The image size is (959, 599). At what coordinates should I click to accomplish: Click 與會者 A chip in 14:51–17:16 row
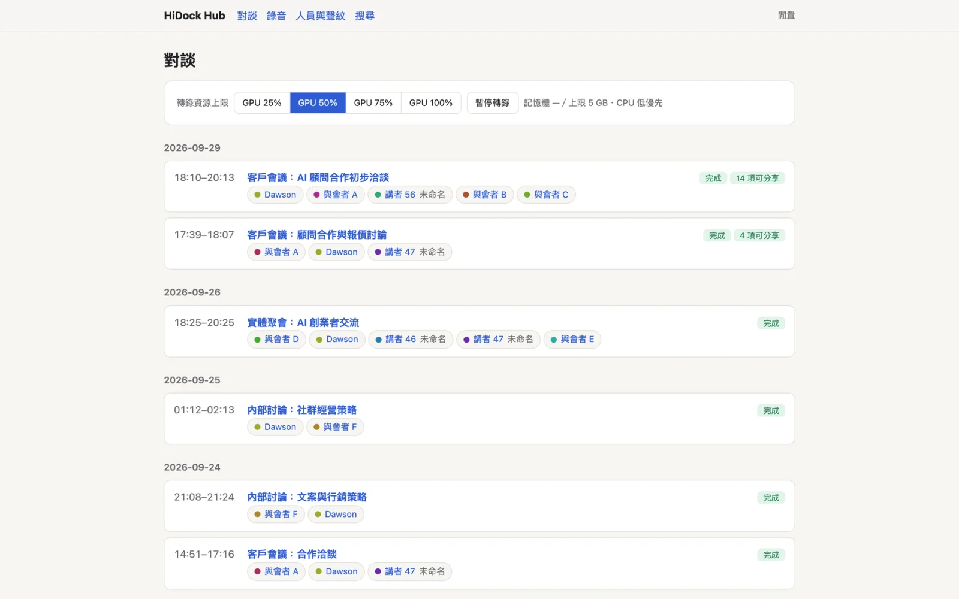(x=276, y=571)
